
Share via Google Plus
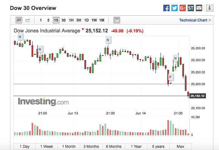[183, 8]
